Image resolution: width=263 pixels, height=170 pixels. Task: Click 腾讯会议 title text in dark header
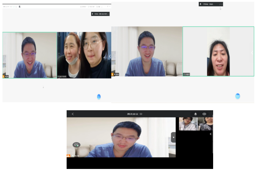click(133, 114)
